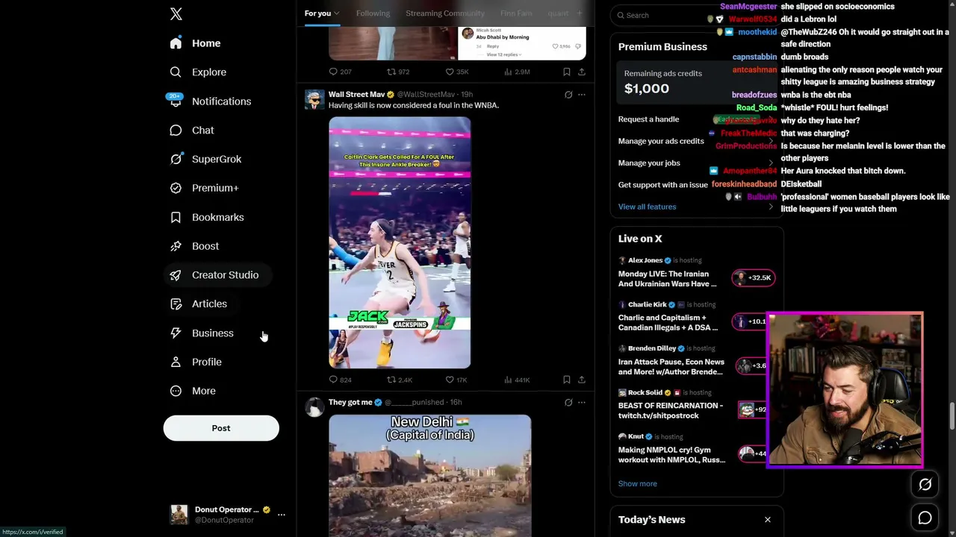
Task: Ask Grok about the Wall Street Mav post
Action: coord(568,95)
